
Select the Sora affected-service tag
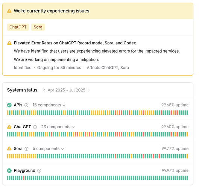pyautogui.click(x=38, y=27)
